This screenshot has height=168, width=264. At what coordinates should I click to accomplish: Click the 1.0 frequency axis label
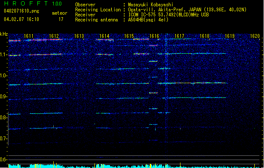[4, 76]
